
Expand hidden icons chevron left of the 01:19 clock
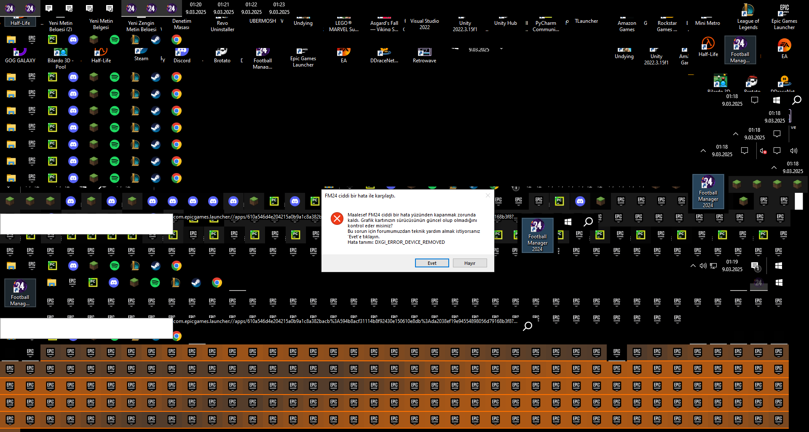(693, 266)
